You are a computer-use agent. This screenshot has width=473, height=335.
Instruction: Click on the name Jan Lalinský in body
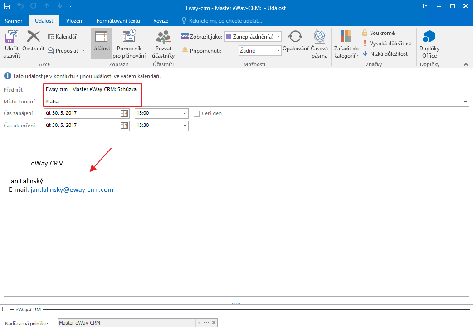(x=26, y=181)
